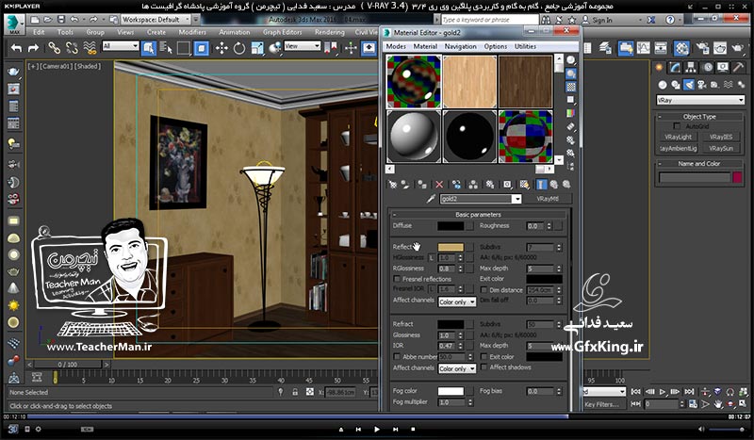Click Assign Material to Selection icon

coord(421,185)
